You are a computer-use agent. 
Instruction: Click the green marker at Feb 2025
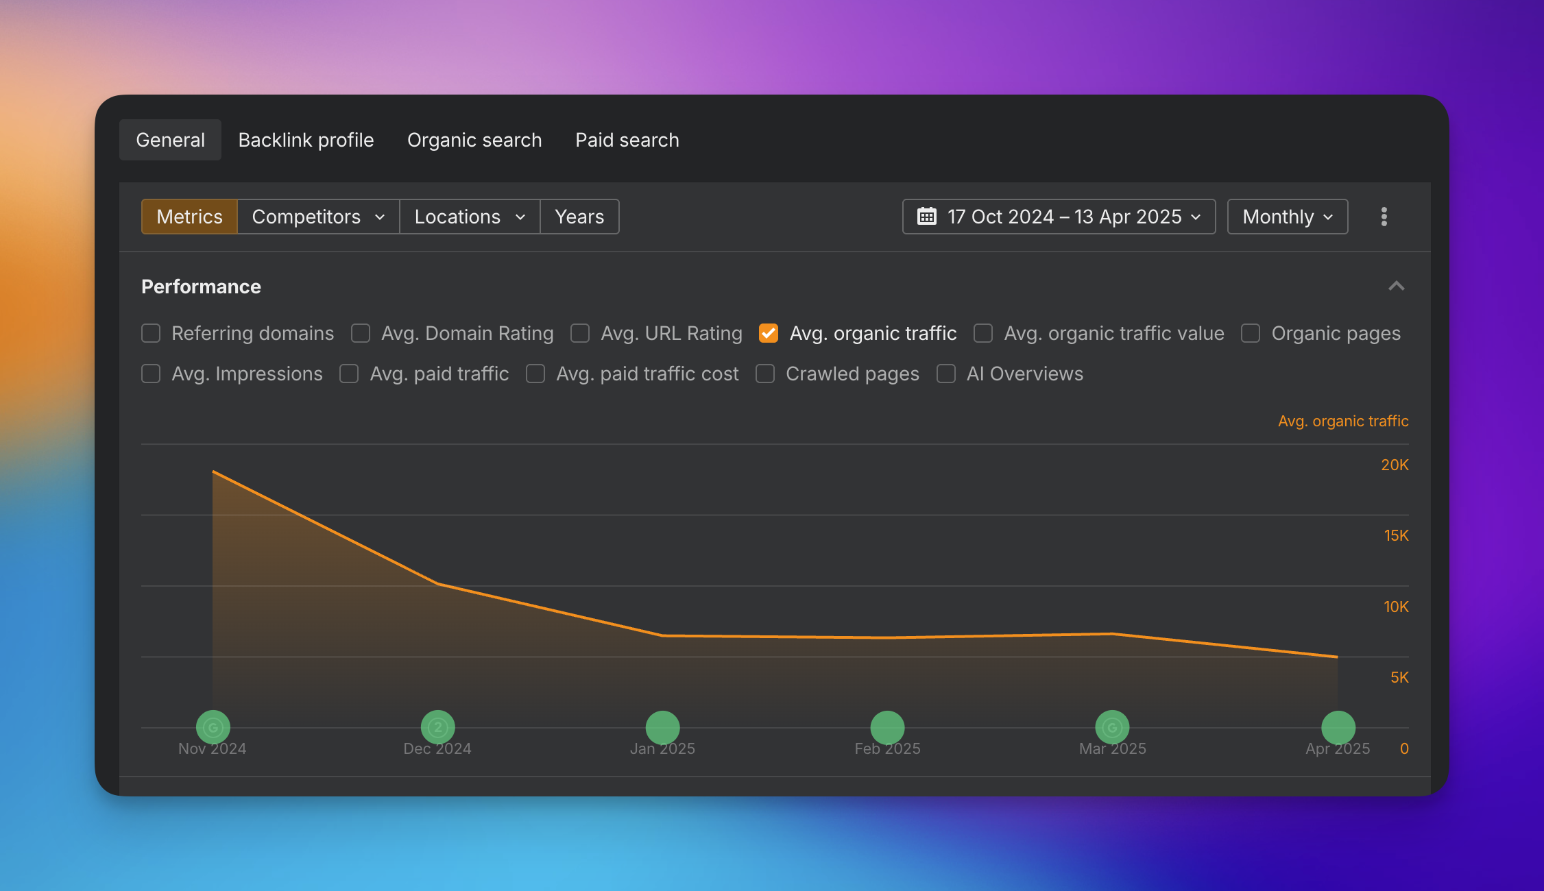[887, 727]
